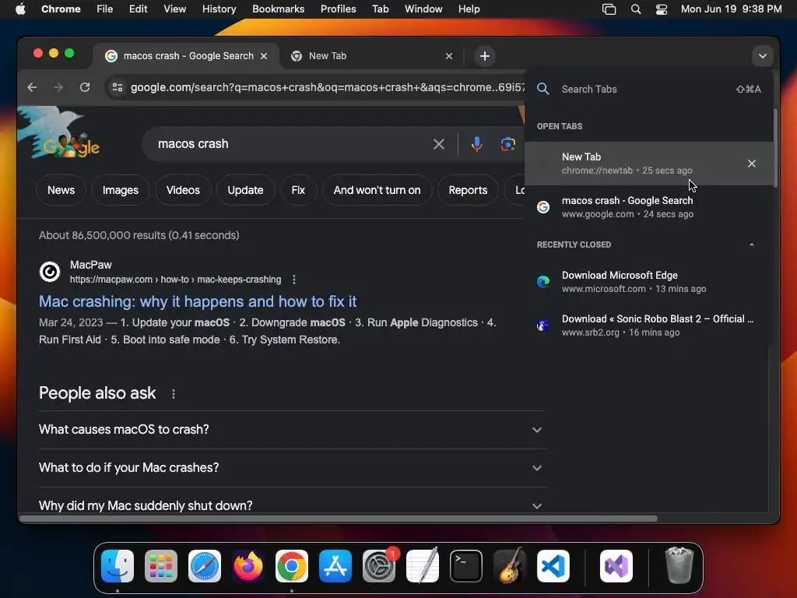797x598 pixels.
Task: Select the Update search chip
Action: [x=245, y=190]
